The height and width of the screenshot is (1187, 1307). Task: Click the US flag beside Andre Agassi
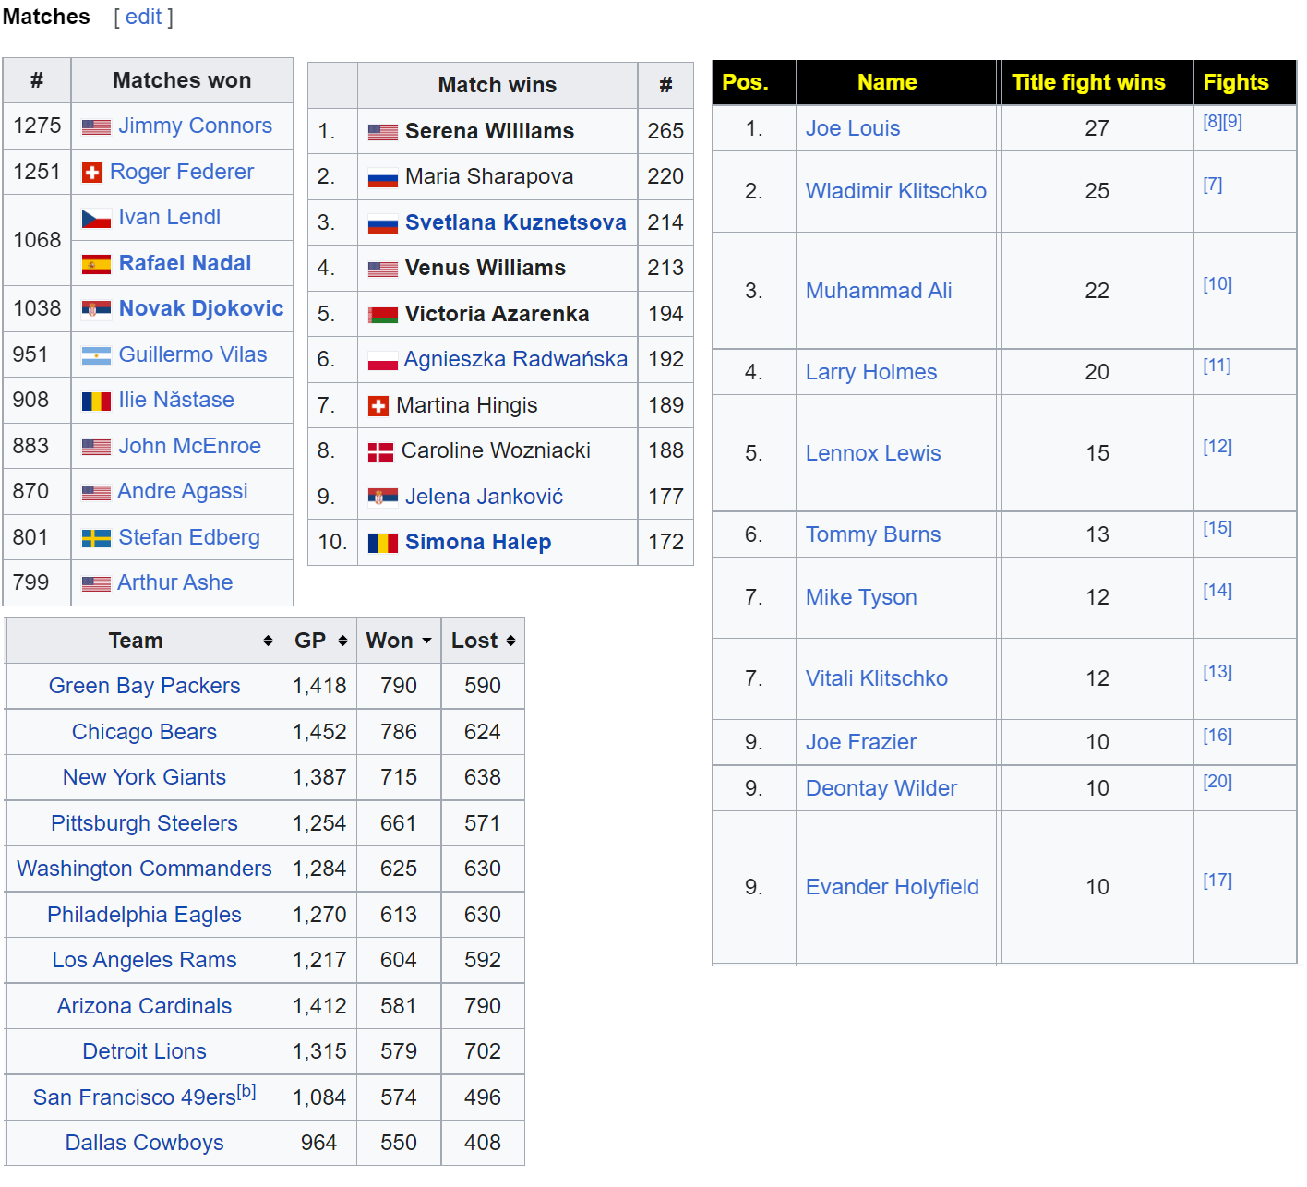[96, 493]
